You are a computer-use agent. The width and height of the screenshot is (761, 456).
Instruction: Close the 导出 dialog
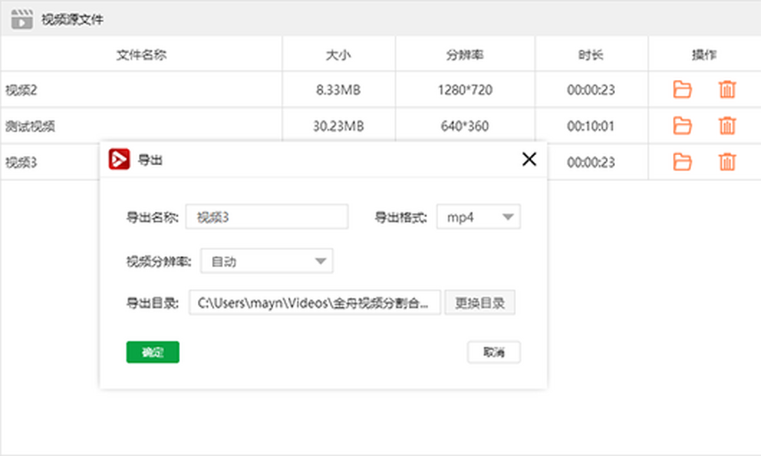click(529, 159)
